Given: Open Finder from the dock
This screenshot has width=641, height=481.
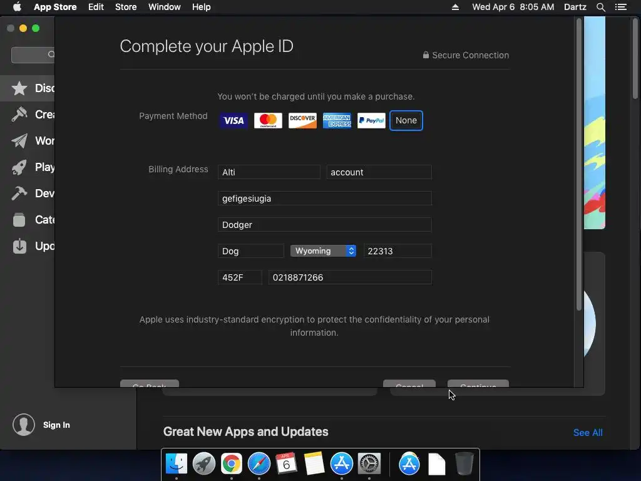Looking at the screenshot, I should pos(177,464).
